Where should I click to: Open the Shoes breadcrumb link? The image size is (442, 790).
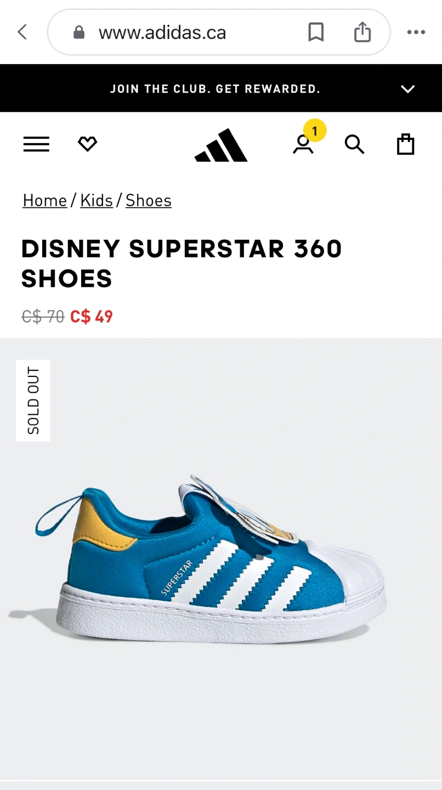149,201
